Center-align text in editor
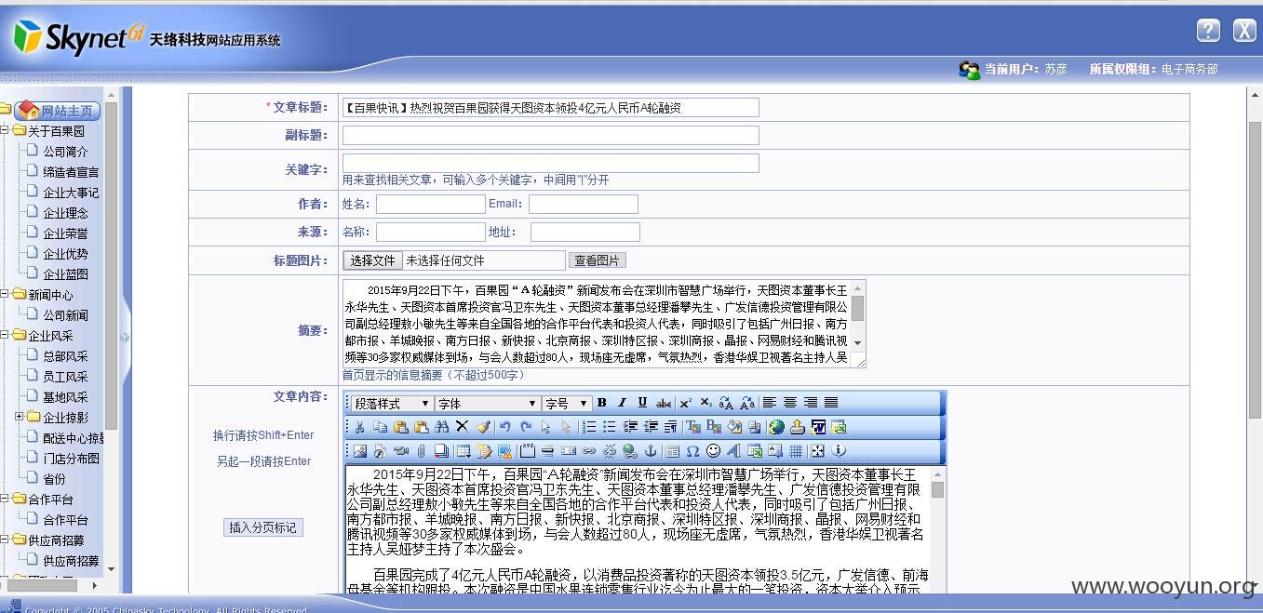Screen dimensions: 1263x613 (790, 403)
